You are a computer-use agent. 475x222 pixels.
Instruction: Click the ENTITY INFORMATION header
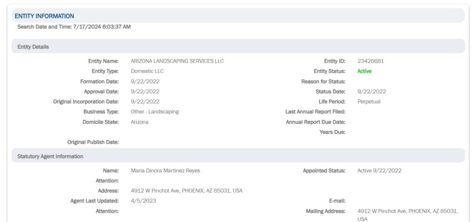point(44,16)
